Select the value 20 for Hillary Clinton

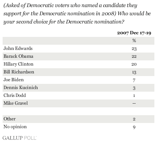click(134, 64)
